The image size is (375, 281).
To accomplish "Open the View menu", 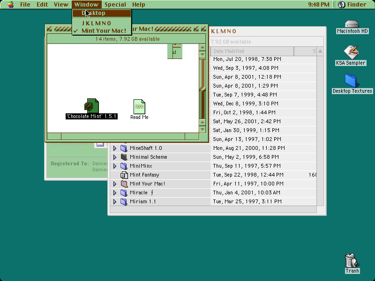I will click(x=61, y=4).
